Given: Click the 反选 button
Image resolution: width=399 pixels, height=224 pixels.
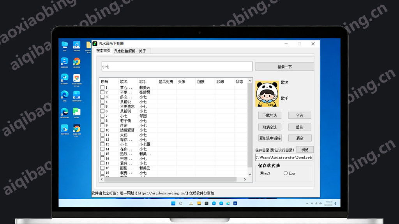Looking at the screenshot, I should click(x=300, y=127).
